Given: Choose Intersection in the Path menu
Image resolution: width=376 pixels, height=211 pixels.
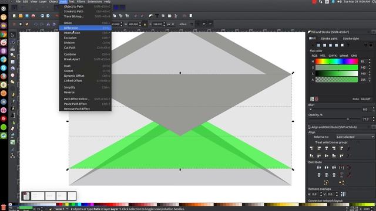Looking at the screenshot, I should 85,33.
